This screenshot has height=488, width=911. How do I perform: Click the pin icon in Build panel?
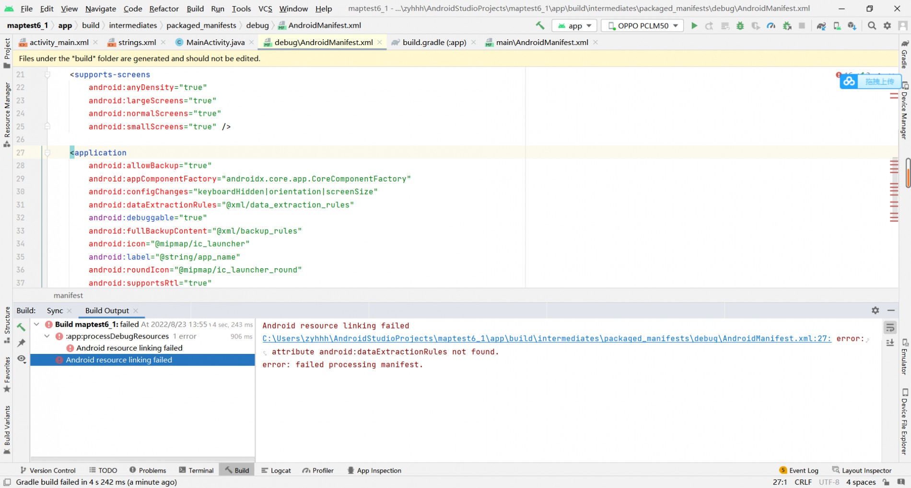(x=21, y=343)
